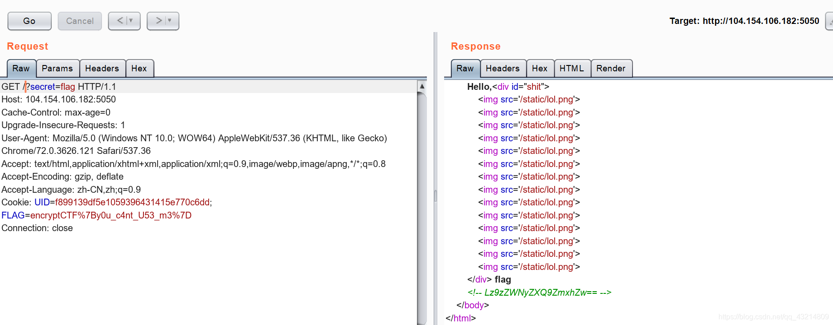Screen dimensions: 833x325
Task: Click the Host header line
Action: [58, 99]
